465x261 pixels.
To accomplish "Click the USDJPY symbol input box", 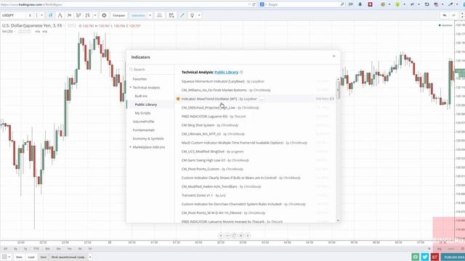I will tap(13, 15).
